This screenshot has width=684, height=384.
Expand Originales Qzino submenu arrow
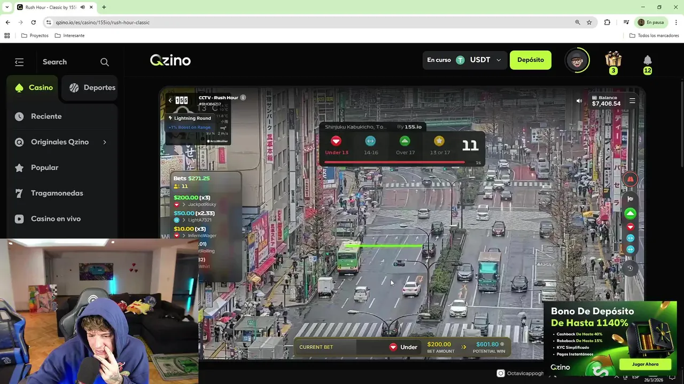coord(105,142)
